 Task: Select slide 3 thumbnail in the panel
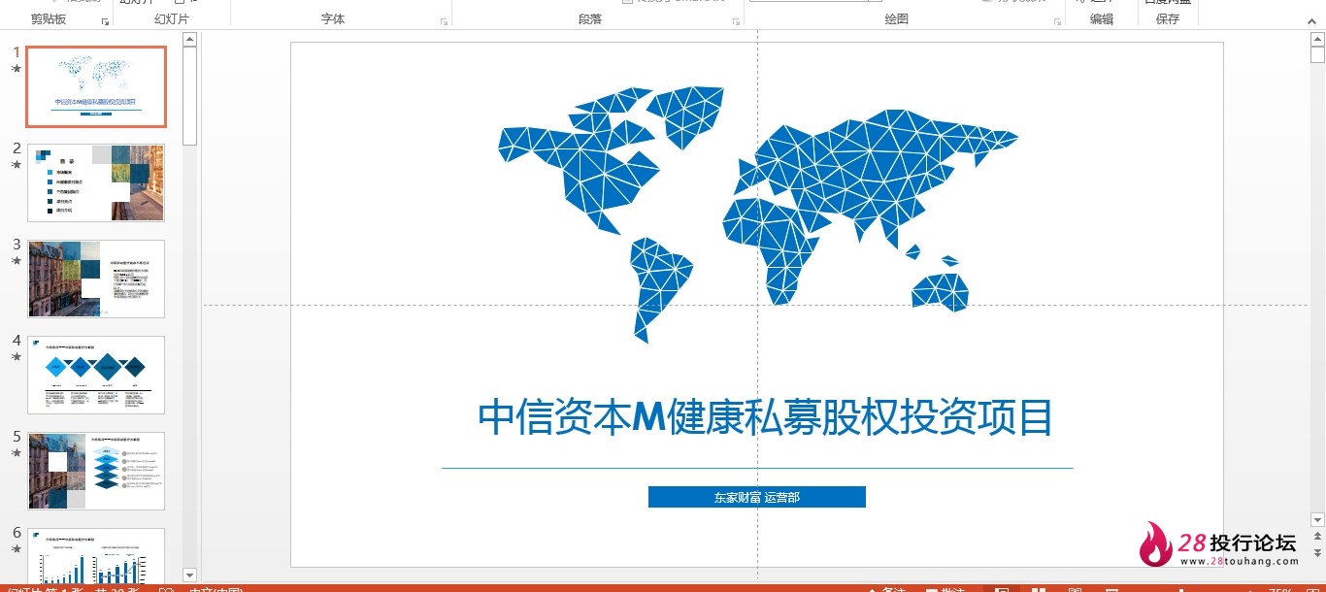(x=96, y=279)
